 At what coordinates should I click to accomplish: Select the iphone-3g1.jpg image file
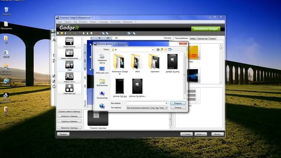click(120, 88)
